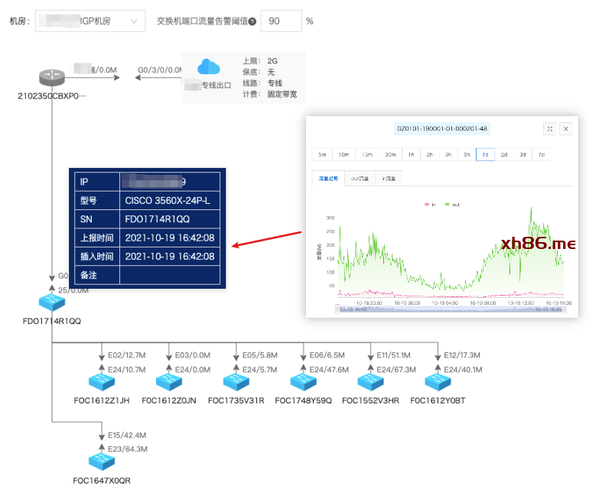Screen dimensions: 599x498
Task: Select the FOC1647X0QR switch icon
Action: pos(101,463)
